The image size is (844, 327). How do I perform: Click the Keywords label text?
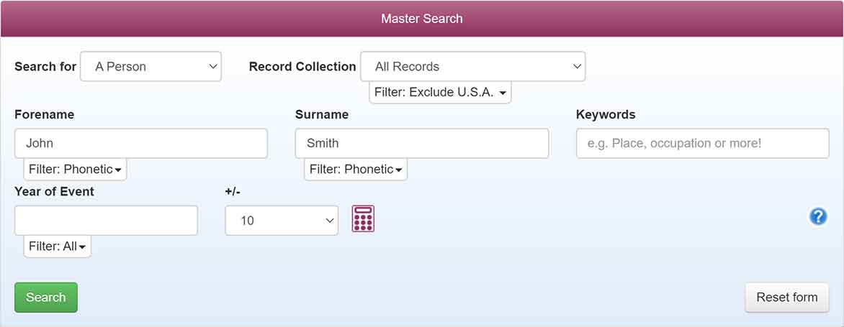(606, 114)
